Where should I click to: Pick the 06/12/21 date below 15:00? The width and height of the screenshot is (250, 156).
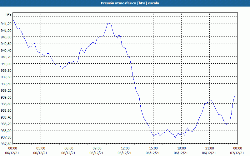(x=153, y=153)
